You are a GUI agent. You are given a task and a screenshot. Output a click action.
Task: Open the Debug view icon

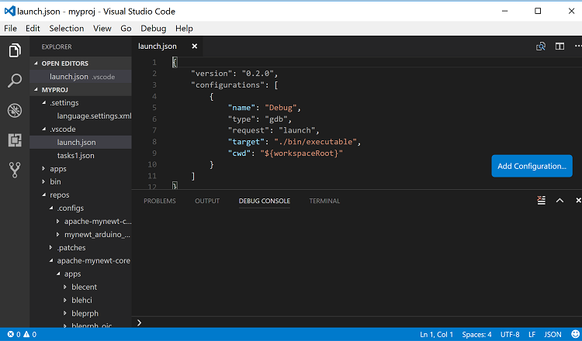click(x=14, y=110)
